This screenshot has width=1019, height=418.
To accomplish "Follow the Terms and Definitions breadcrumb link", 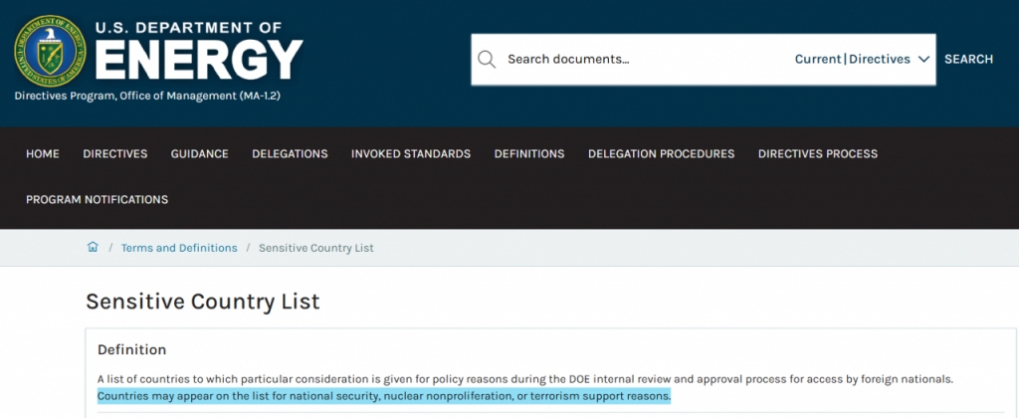I will pos(179,248).
